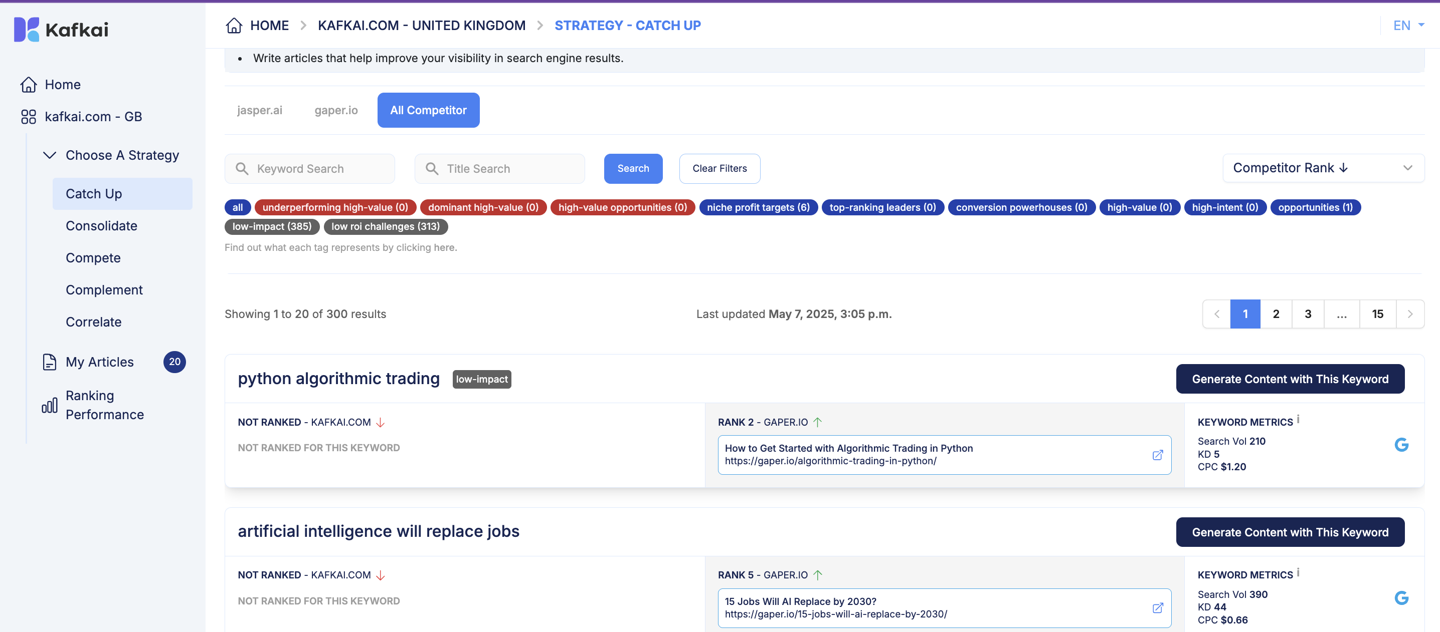This screenshot has height=632, width=1440.
Task: Go to previous results page arrow
Action: (x=1216, y=314)
